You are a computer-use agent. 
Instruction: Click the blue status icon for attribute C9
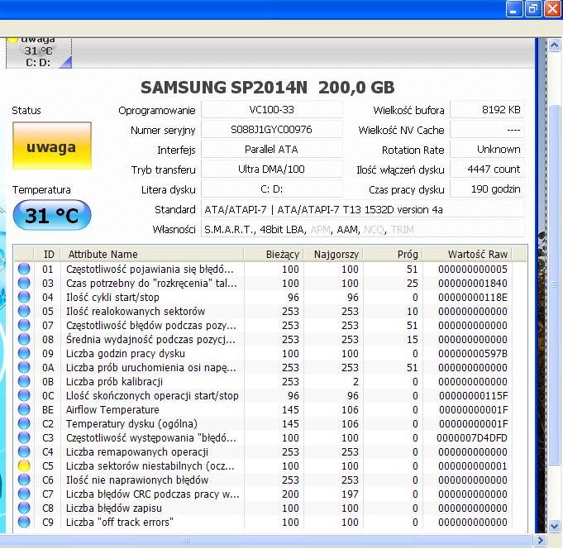[24, 522]
